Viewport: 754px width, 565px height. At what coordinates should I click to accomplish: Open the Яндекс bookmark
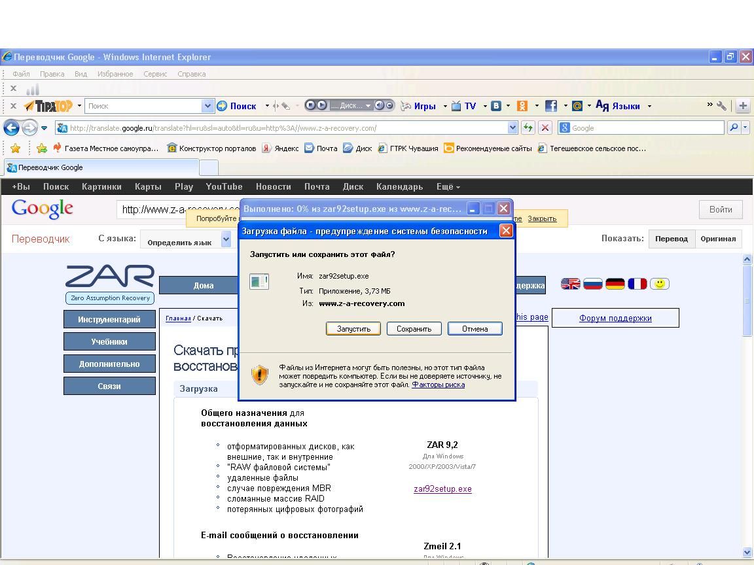(x=280, y=148)
